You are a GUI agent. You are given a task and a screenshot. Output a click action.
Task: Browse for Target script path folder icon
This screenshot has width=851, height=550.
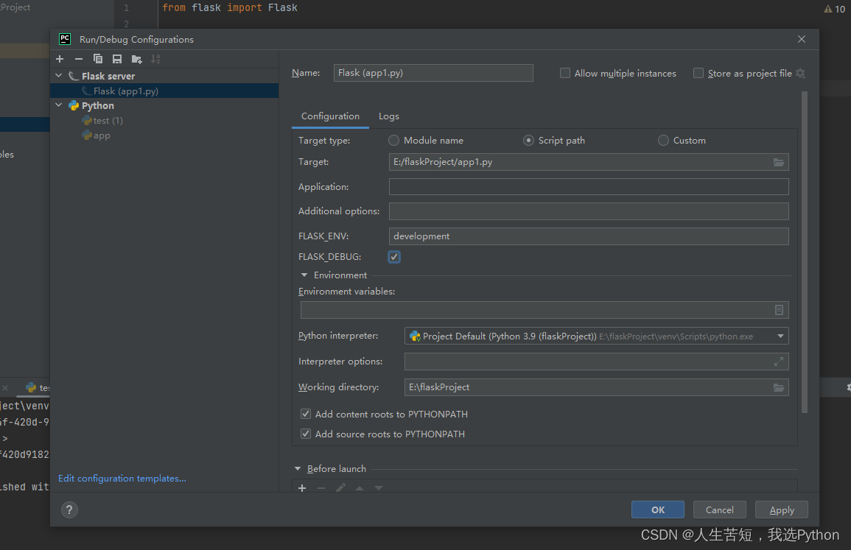tap(779, 162)
